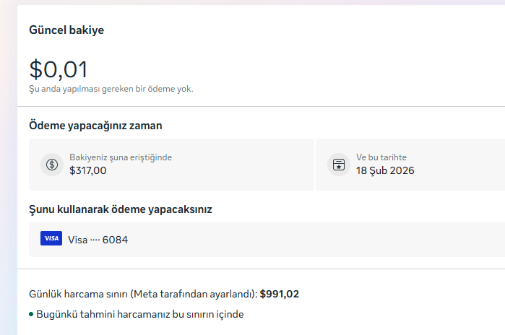
Task: Click the calendar star billing date icon
Action: 339,165
